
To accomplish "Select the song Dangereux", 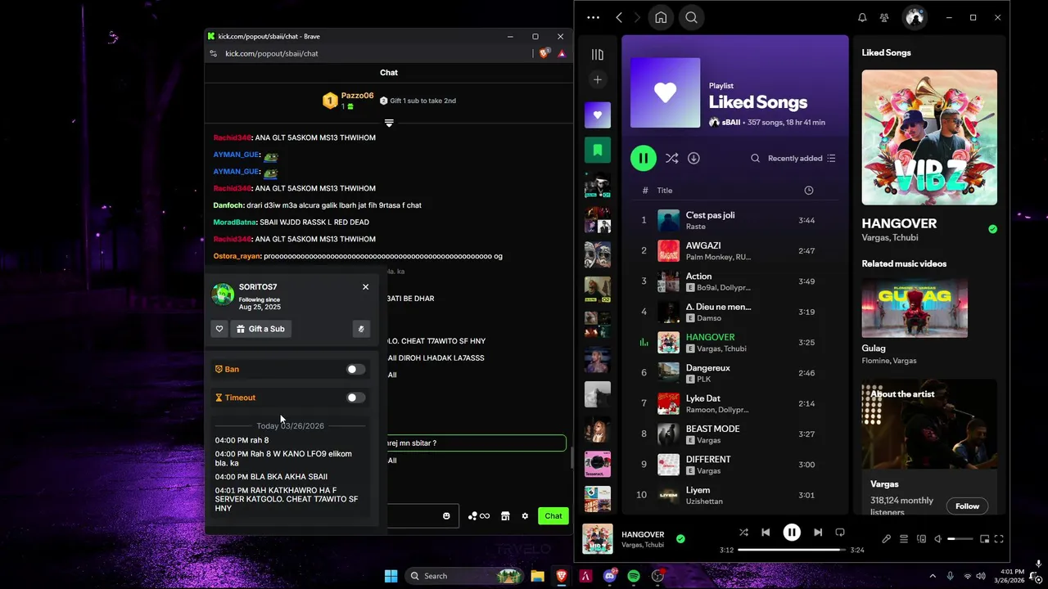I will [735, 373].
